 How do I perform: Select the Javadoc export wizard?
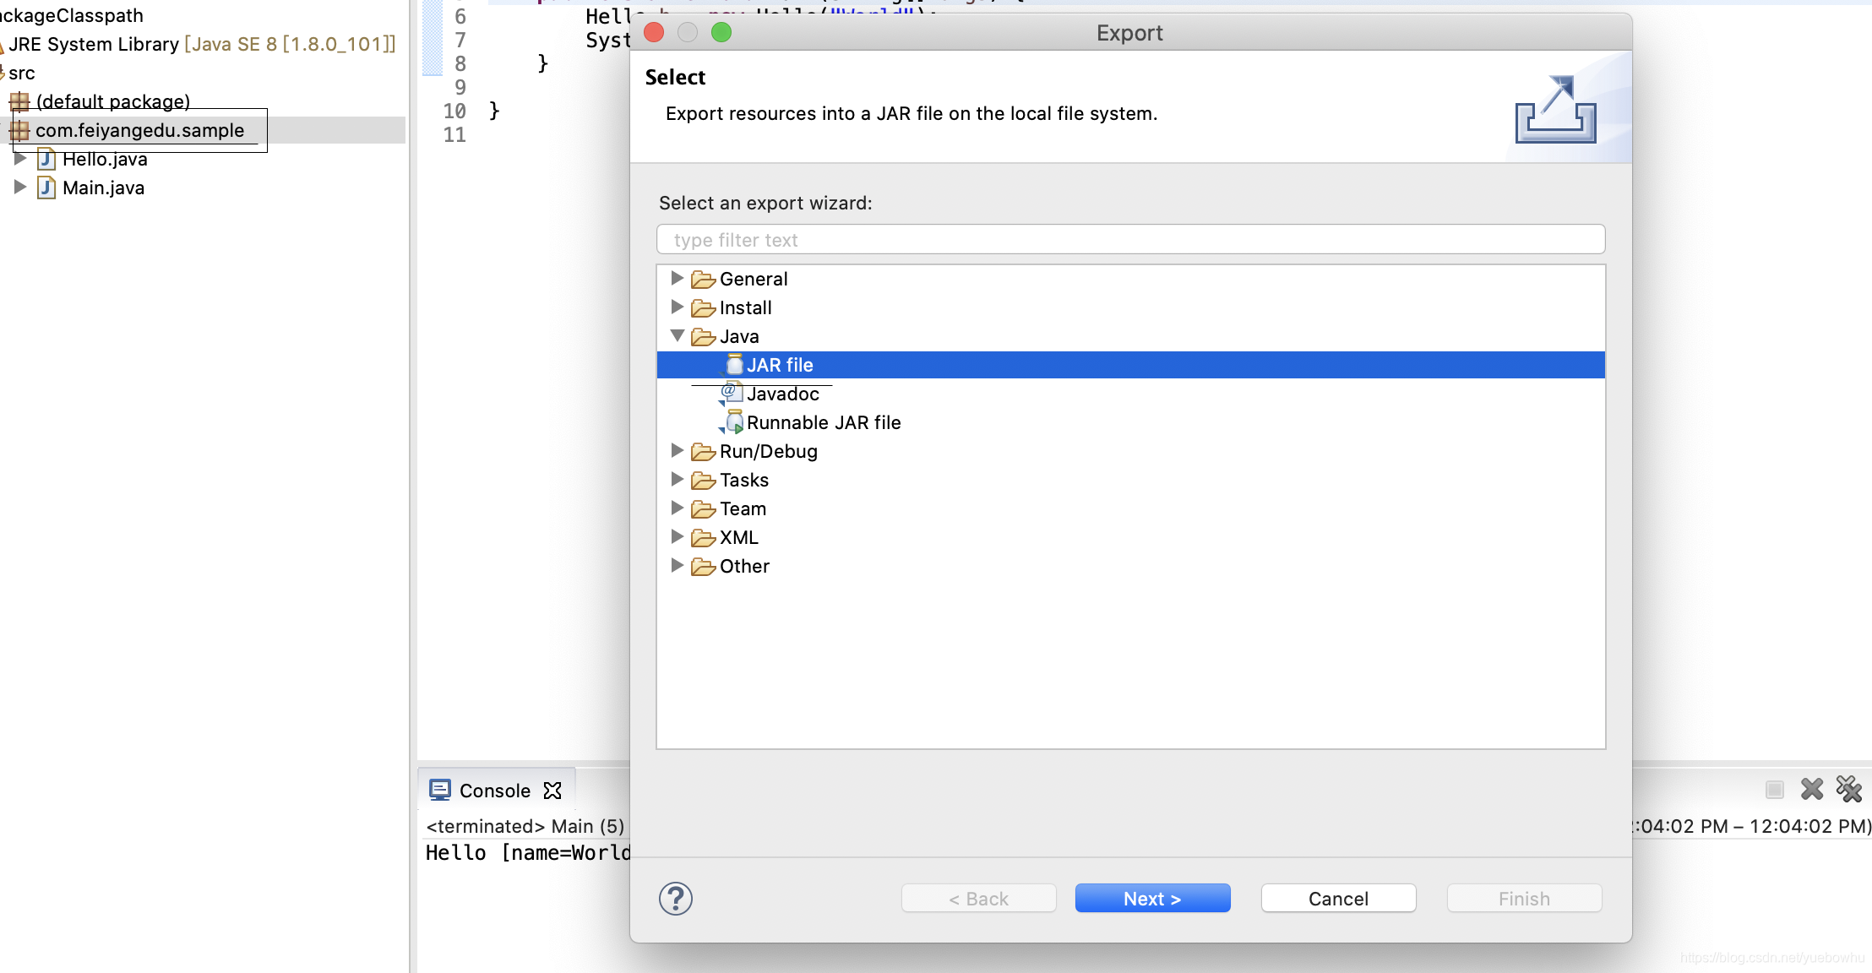[x=781, y=394]
